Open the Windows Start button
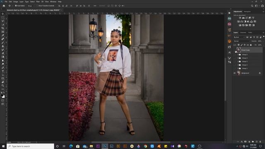 coord(3,146)
